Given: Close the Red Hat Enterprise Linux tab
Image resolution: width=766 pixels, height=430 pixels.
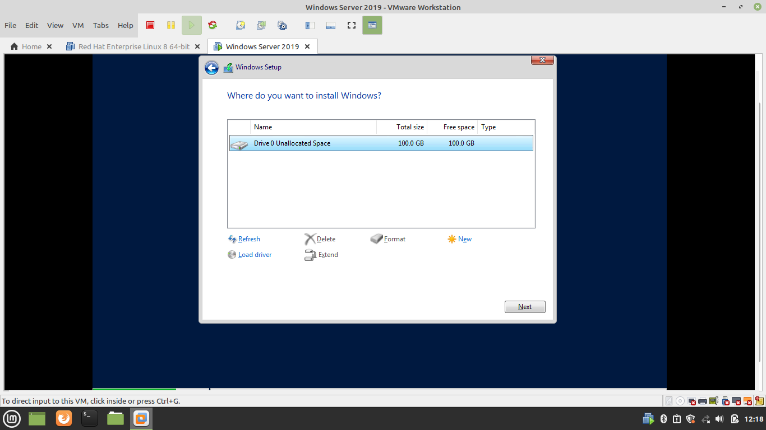Looking at the screenshot, I should 197,46.
